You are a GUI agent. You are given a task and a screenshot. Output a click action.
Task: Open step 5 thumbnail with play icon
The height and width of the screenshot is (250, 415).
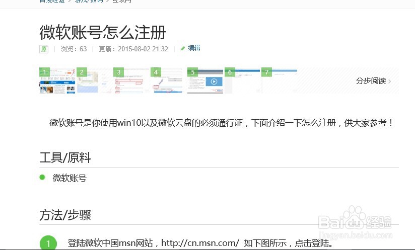(205, 80)
